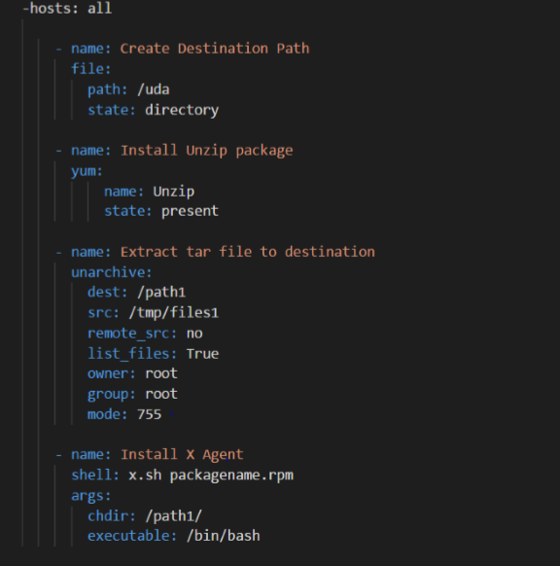Click the '/uda' path value
Screen dimensions: 560x566
click(x=154, y=89)
